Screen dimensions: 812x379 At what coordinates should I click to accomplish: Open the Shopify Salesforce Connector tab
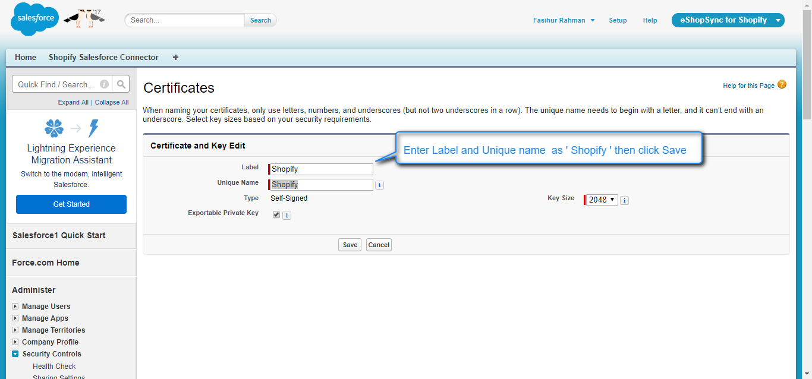tap(103, 58)
